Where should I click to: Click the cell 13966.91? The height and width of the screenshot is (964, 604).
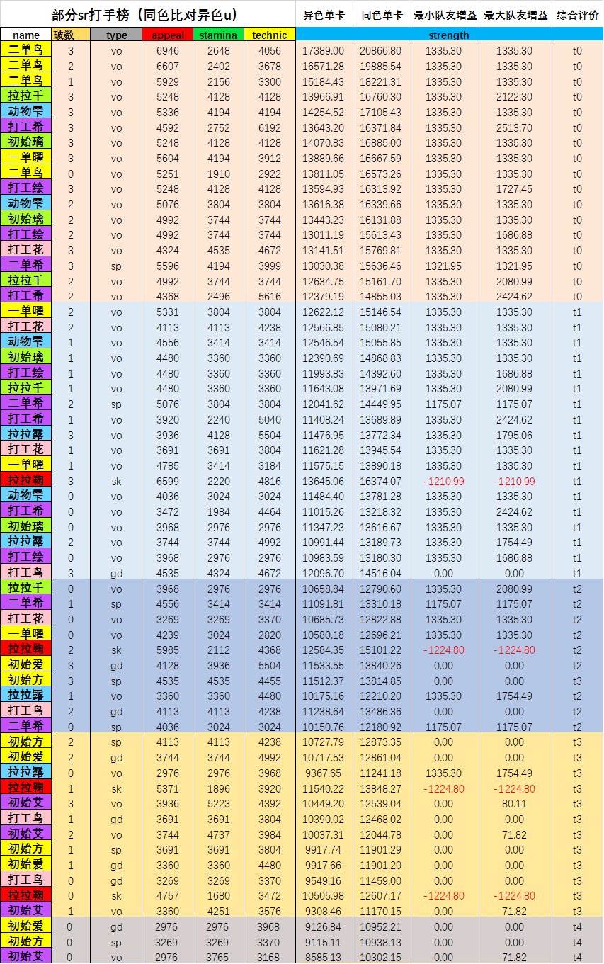(x=324, y=96)
